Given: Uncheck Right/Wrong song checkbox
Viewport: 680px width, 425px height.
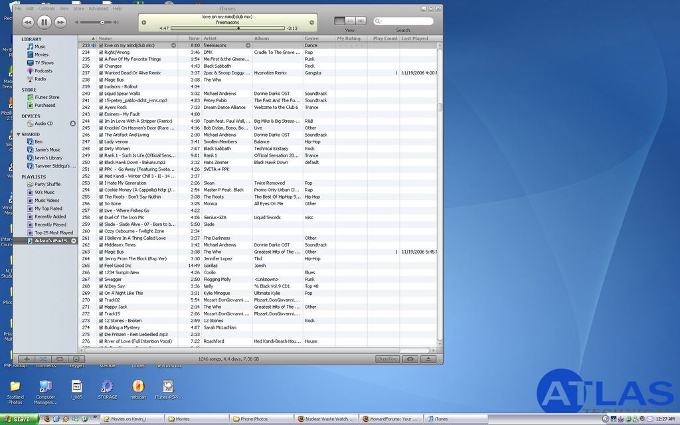Looking at the screenshot, I should click(x=101, y=52).
